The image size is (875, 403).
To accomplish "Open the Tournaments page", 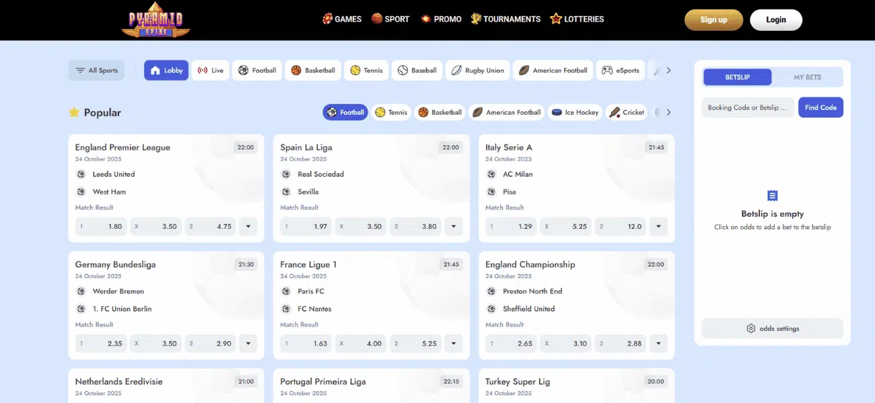I will point(505,19).
